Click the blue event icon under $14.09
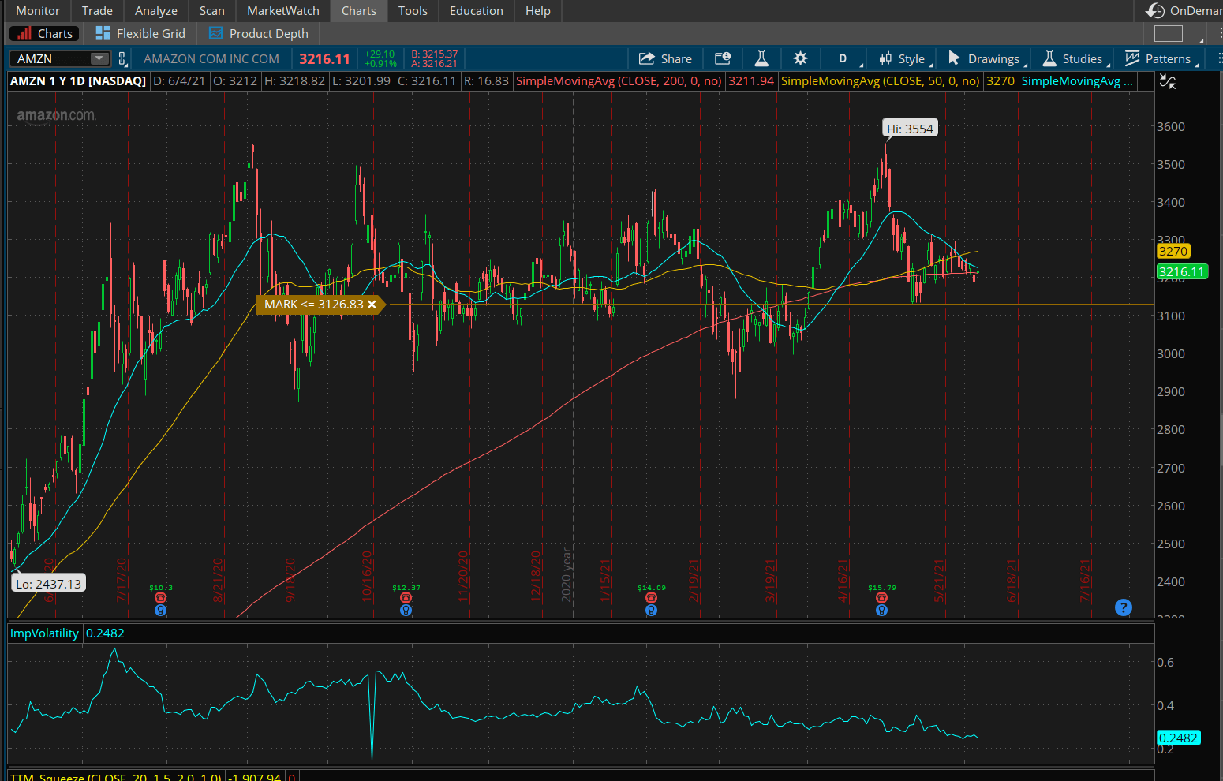The height and width of the screenshot is (781, 1223). 651,610
